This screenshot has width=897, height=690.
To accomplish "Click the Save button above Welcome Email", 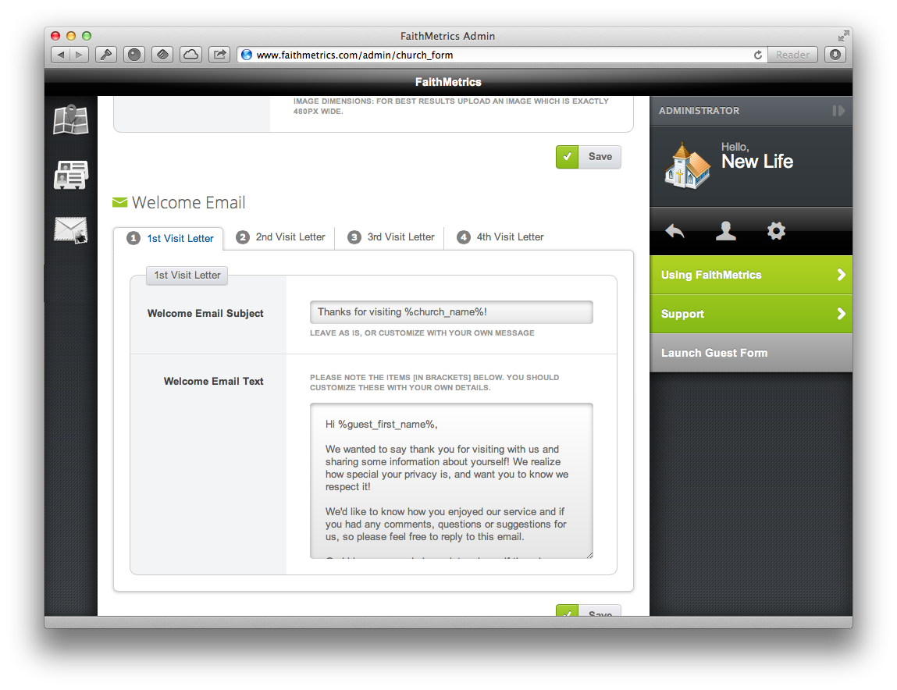I will (x=588, y=157).
